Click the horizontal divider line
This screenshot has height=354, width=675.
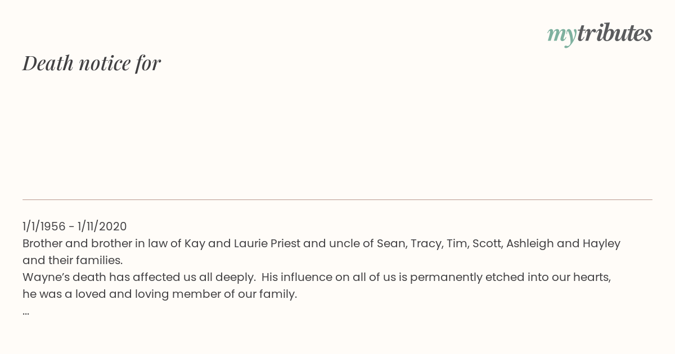click(x=337, y=199)
